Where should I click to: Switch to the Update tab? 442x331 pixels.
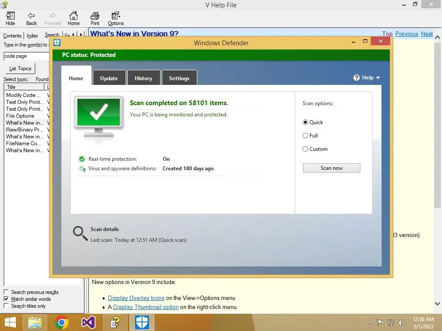pyautogui.click(x=109, y=78)
